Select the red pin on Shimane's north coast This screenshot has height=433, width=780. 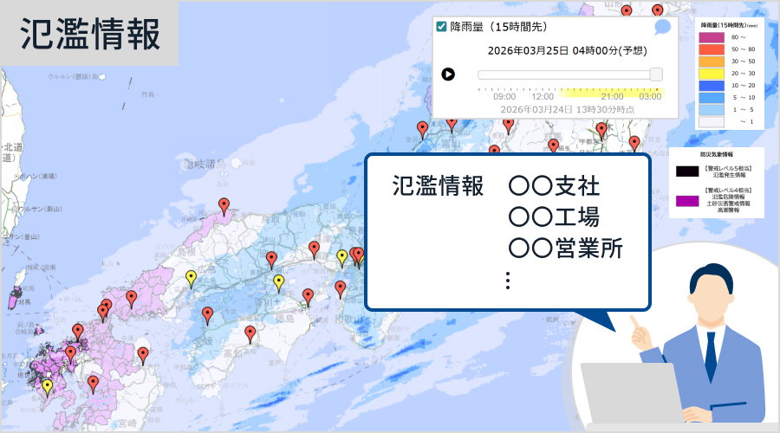224,206
